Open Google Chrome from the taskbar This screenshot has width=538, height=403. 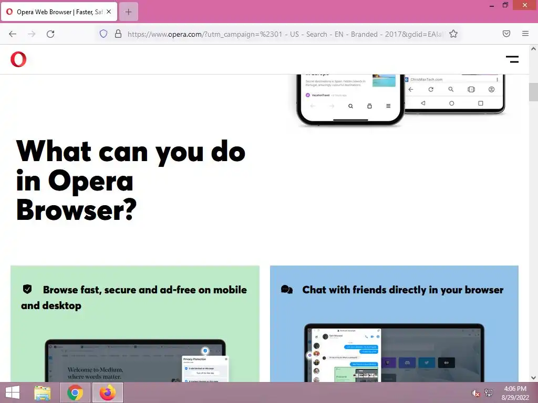point(75,393)
